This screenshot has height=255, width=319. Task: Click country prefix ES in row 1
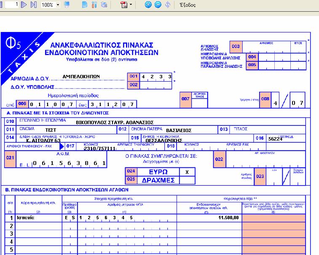coord(70,218)
